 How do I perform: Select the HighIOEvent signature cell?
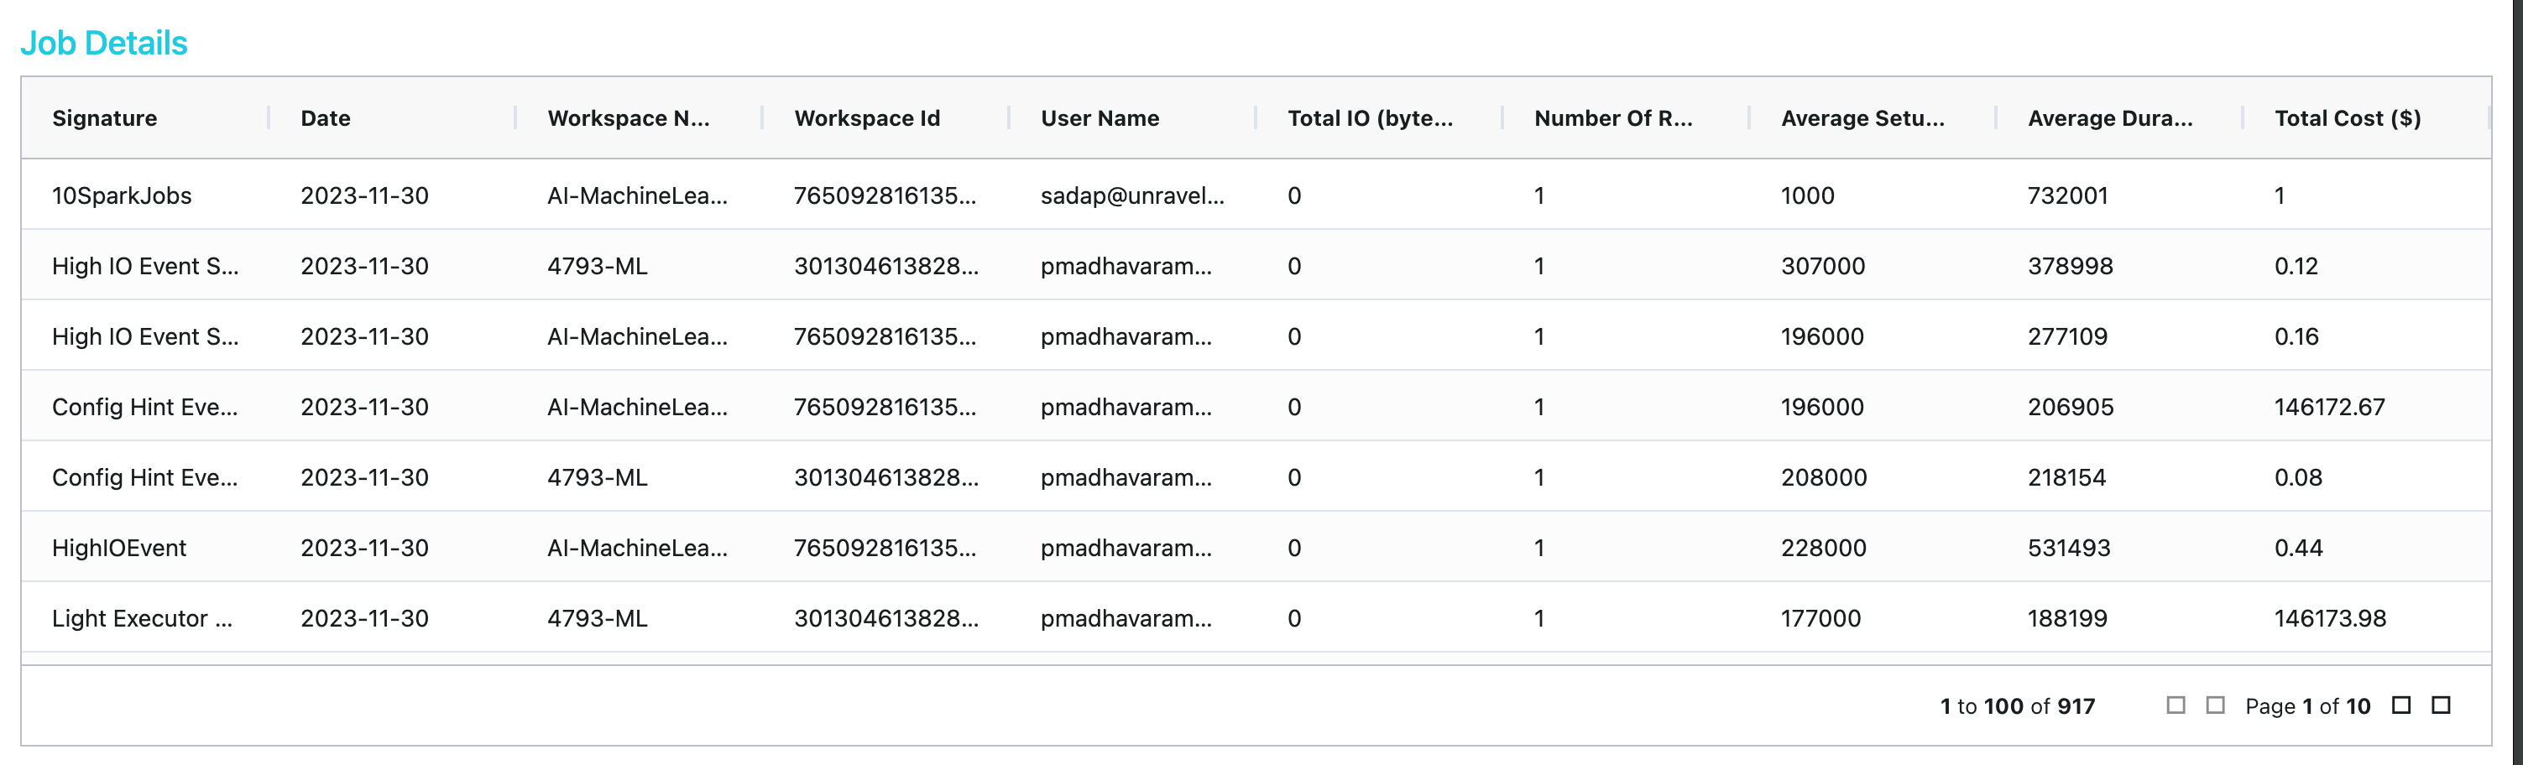tap(118, 548)
